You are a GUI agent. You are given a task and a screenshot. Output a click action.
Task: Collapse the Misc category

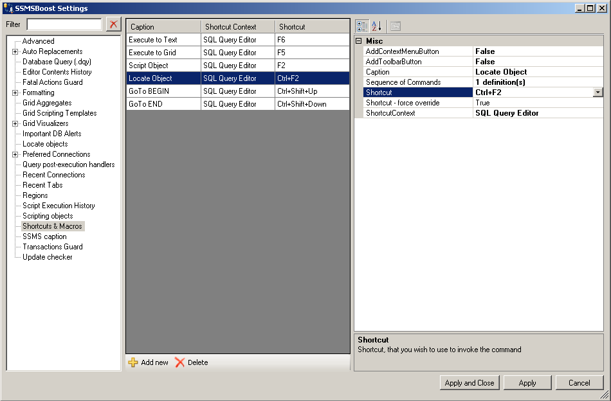point(358,41)
